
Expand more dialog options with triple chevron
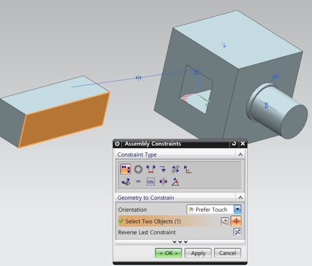pos(180,242)
